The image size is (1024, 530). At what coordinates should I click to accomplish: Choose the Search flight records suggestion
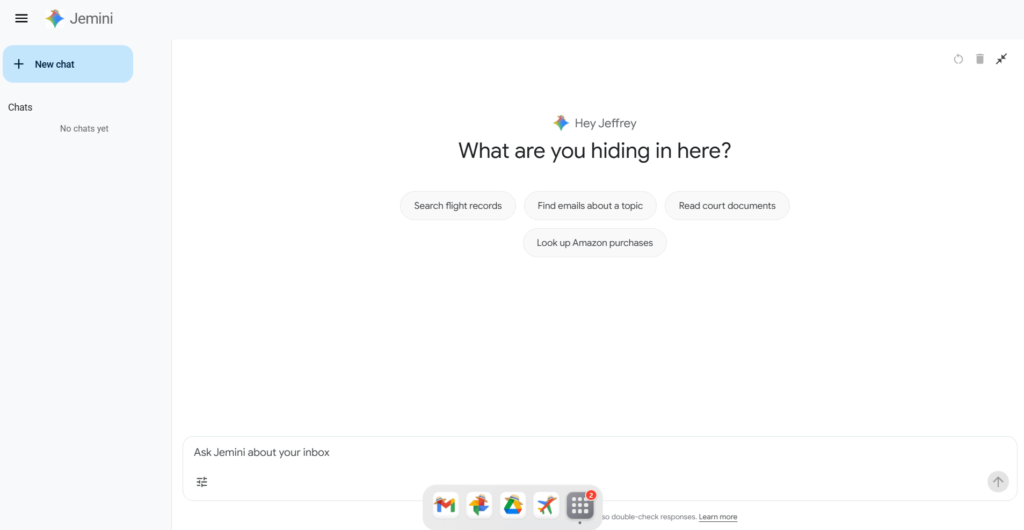point(457,206)
